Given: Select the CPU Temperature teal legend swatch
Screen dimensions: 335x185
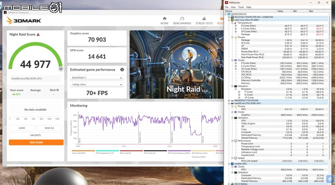Looking at the screenshot, I should click(x=107, y=151).
